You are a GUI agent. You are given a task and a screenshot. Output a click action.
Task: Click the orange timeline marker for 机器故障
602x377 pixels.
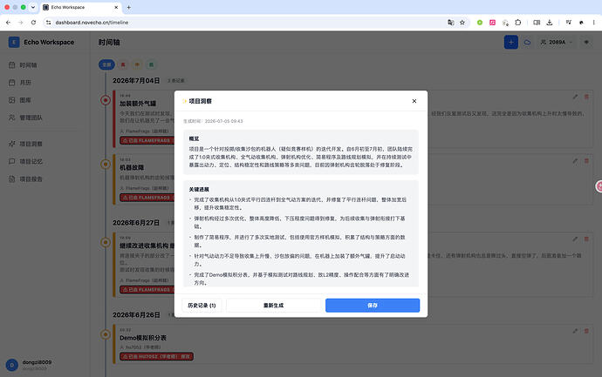(106, 165)
